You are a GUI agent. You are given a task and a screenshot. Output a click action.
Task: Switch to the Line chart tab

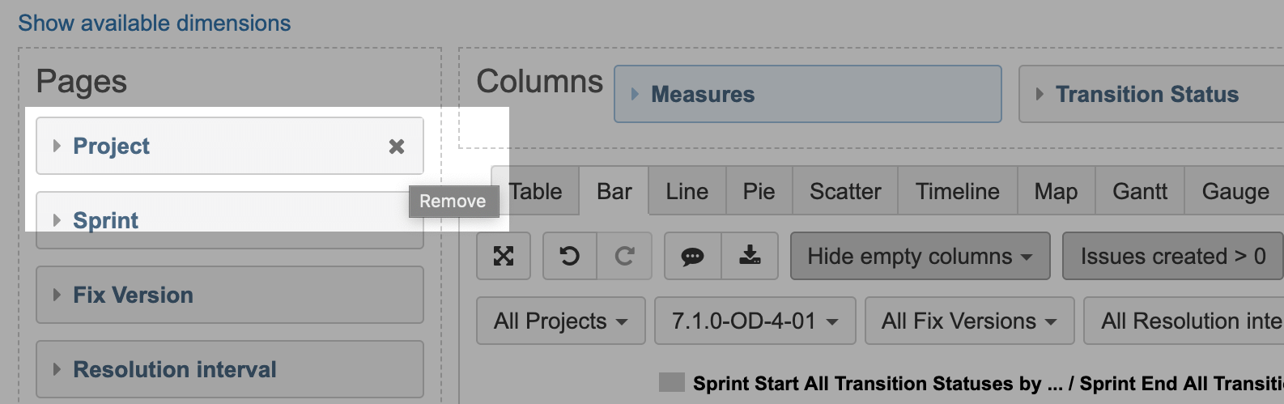point(687,191)
